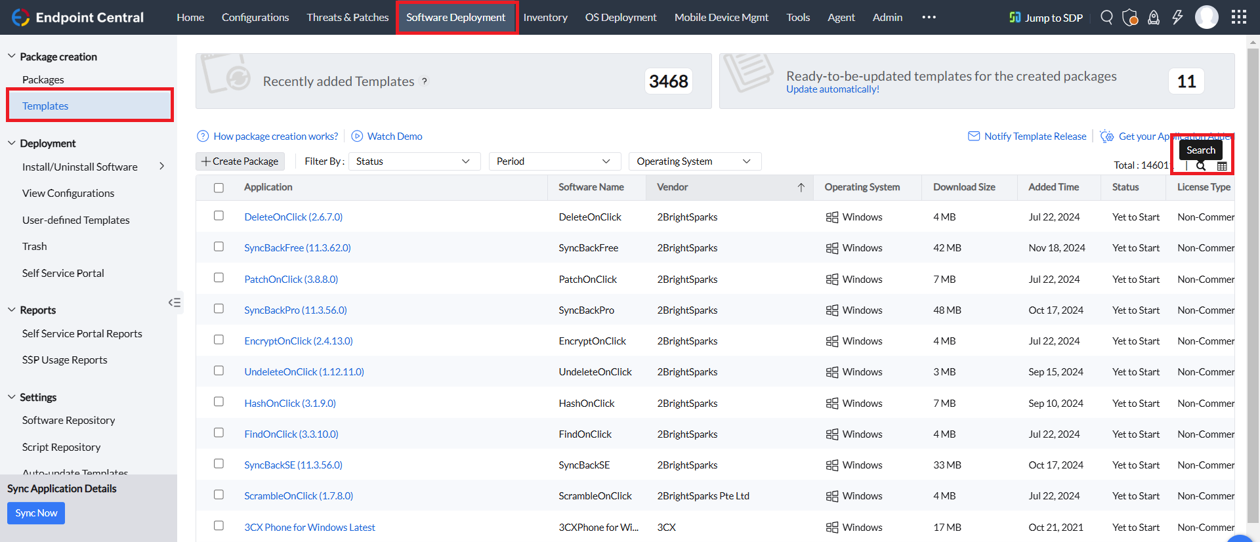
Task: Open How package creation works link
Action: 276,136
